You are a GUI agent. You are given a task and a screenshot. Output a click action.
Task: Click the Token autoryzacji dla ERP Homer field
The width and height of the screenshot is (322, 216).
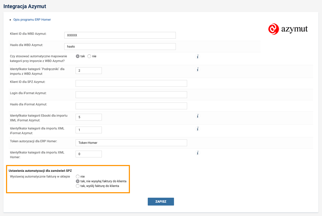pyautogui.click(x=131, y=143)
